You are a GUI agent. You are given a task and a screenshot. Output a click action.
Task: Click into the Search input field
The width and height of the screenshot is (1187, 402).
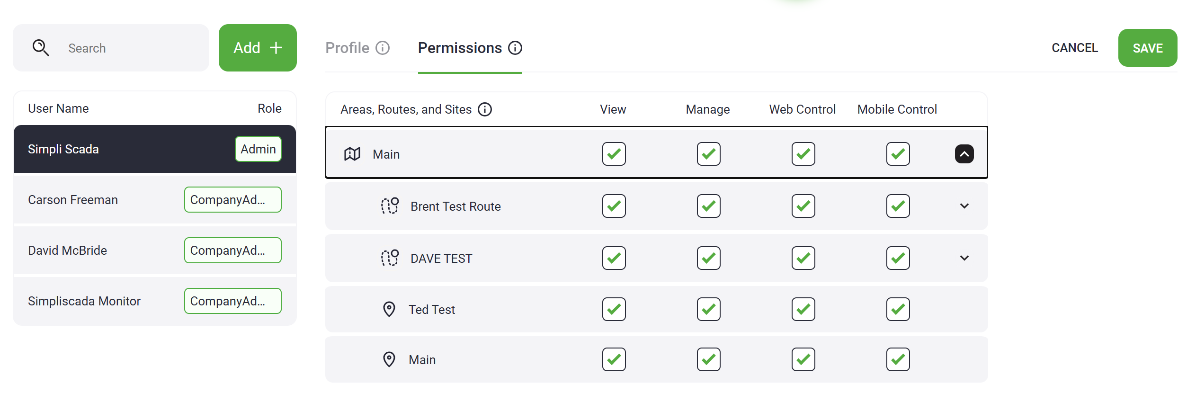click(133, 48)
